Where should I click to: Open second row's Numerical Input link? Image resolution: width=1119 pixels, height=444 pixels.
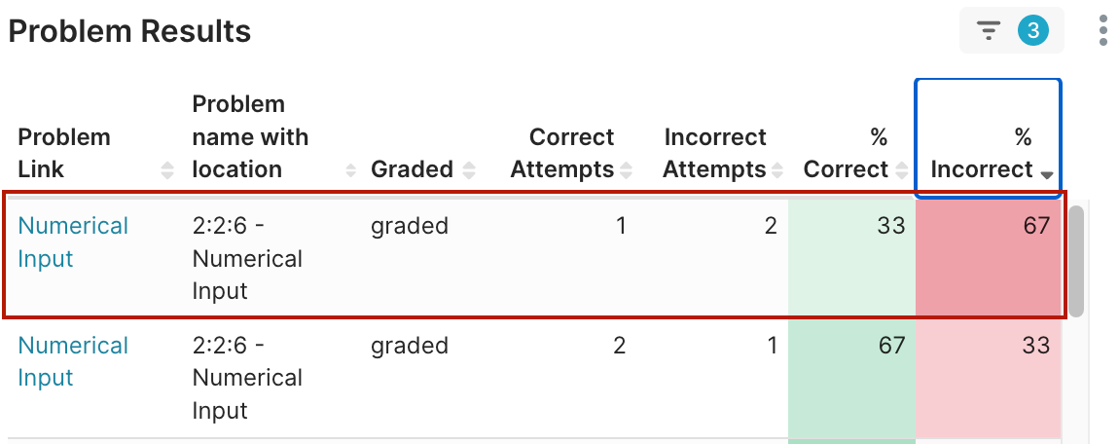coord(73,361)
